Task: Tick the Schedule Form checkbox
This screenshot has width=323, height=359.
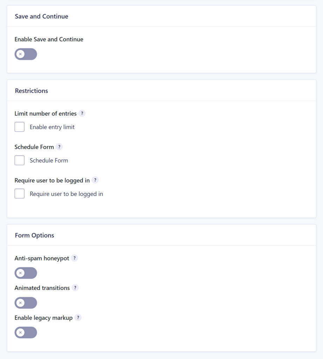Action: pos(19,160)
